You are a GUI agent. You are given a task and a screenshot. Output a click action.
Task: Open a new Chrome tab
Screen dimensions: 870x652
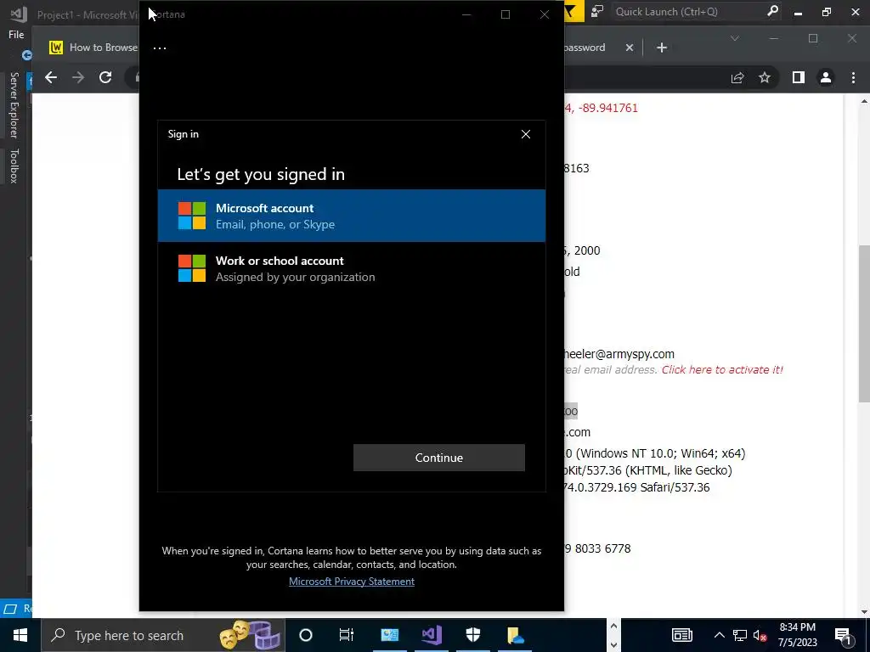pos(661,48)
